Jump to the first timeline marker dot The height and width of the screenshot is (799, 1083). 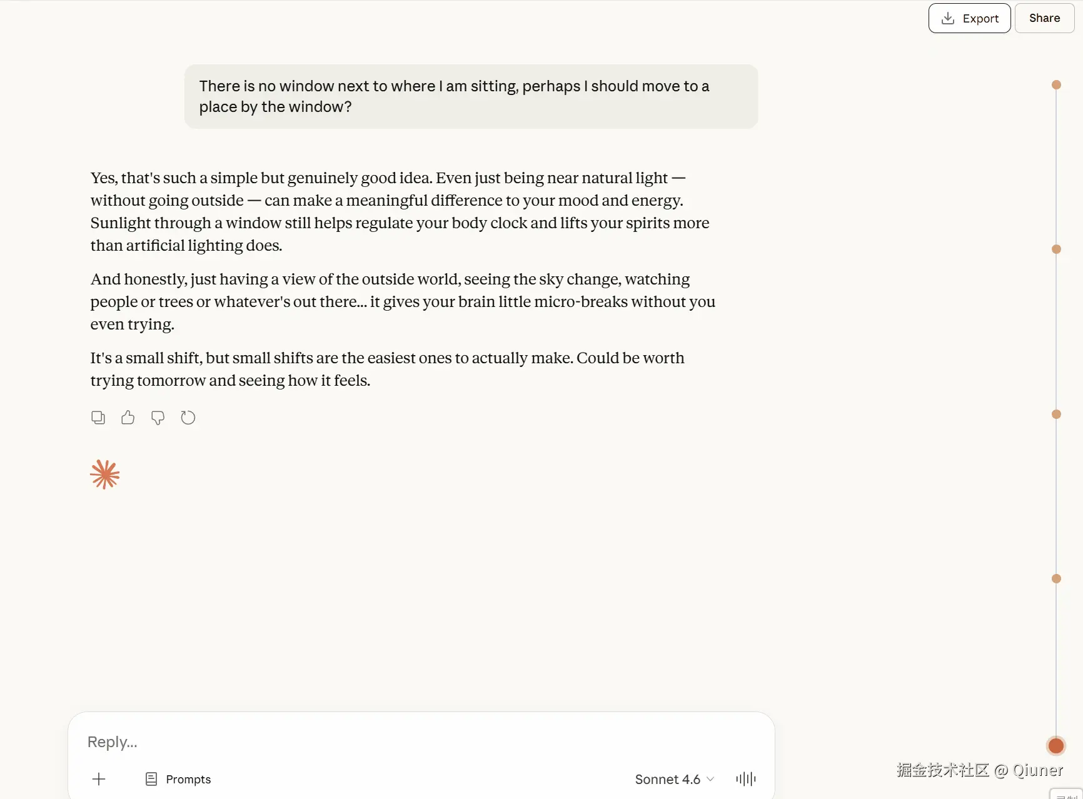[x=1056, y=85]
